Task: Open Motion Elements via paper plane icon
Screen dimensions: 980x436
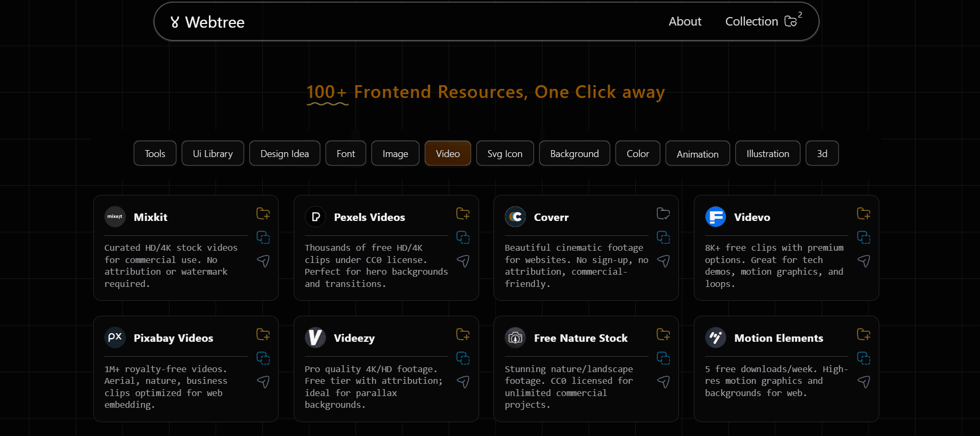Action: click(x=864, y=382)
